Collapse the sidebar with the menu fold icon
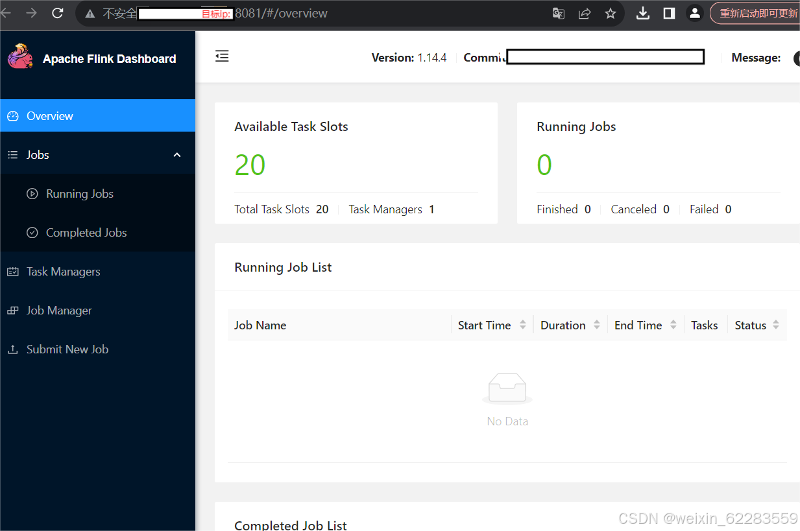 point(222,56)
